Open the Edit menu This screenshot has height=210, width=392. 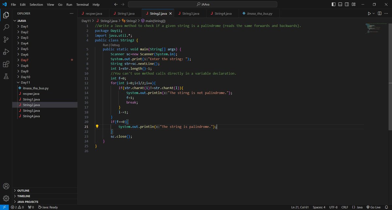tap(23, 5)
